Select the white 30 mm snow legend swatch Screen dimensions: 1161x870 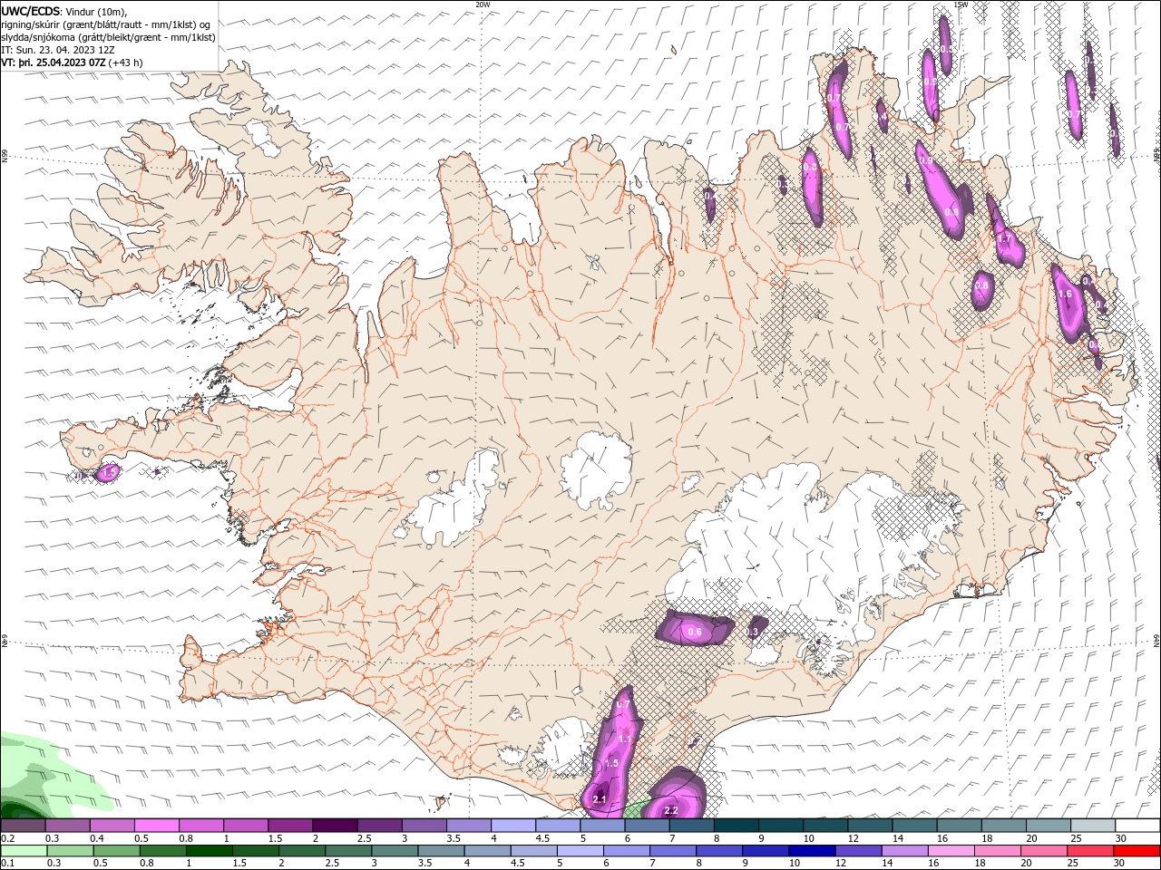[x=1137, y=826]
